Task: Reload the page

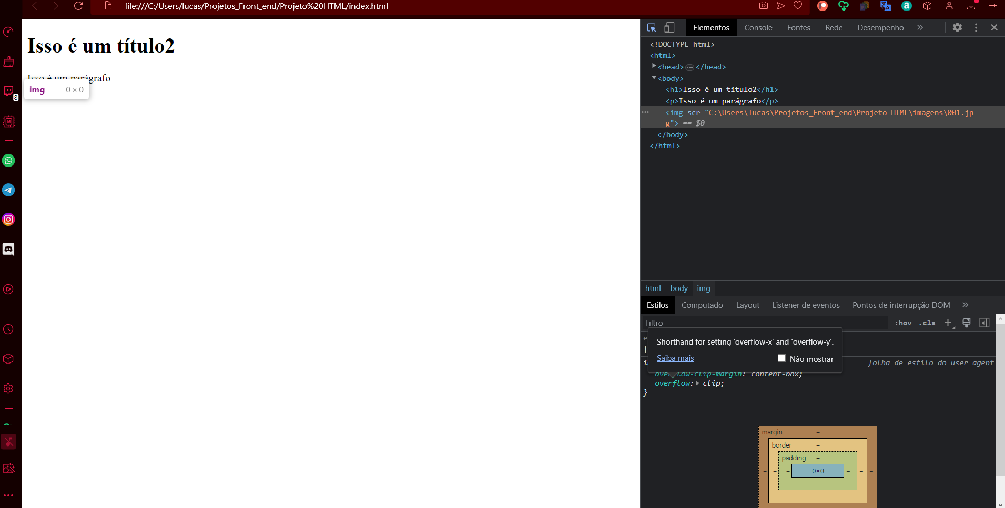Action: tap(78, 6)
